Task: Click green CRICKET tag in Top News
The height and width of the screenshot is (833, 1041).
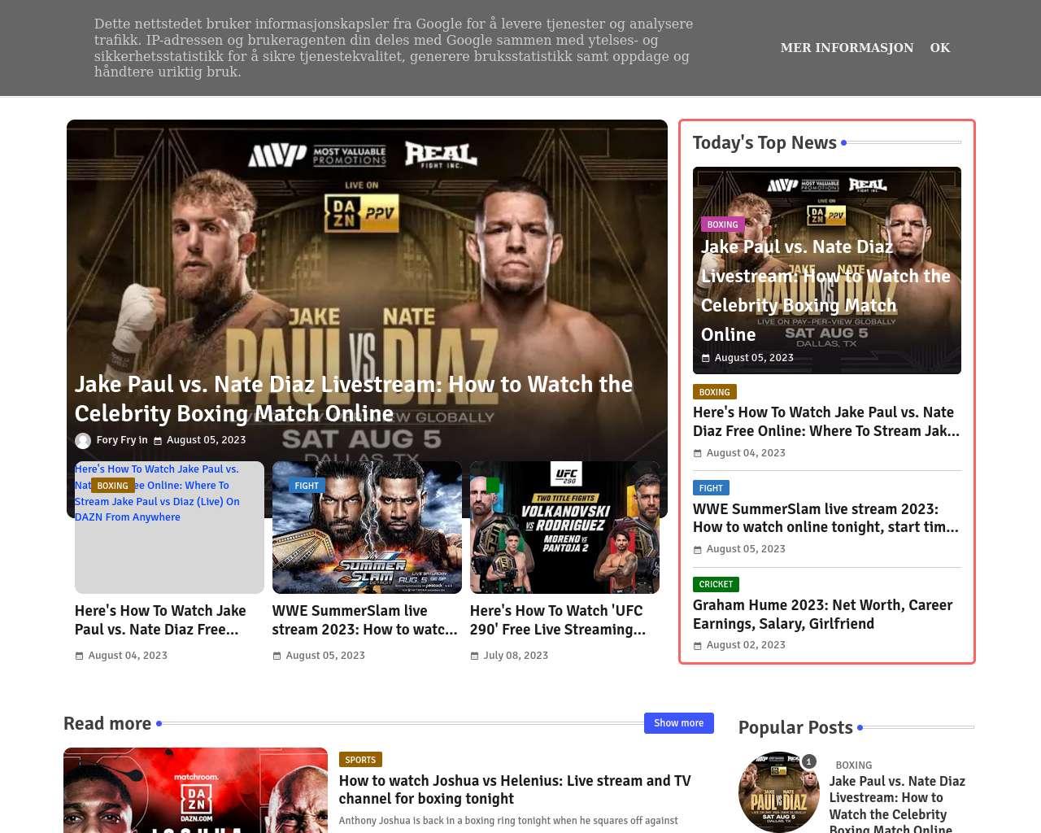Action: click(x=716, y=584)
